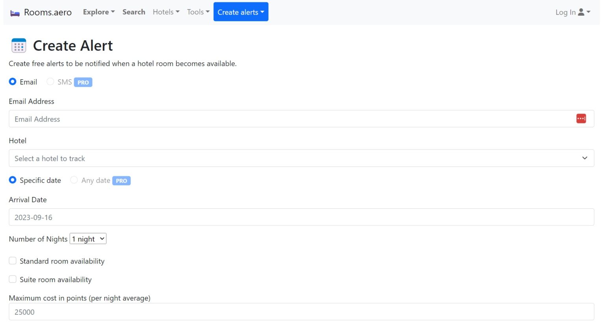
Task: Enable Standard room availability checkbox
Action: click(13, 261)
